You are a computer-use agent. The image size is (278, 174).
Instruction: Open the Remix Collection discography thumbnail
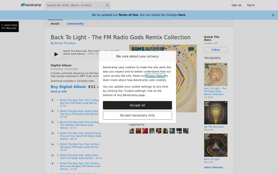[x=216, y=74]
